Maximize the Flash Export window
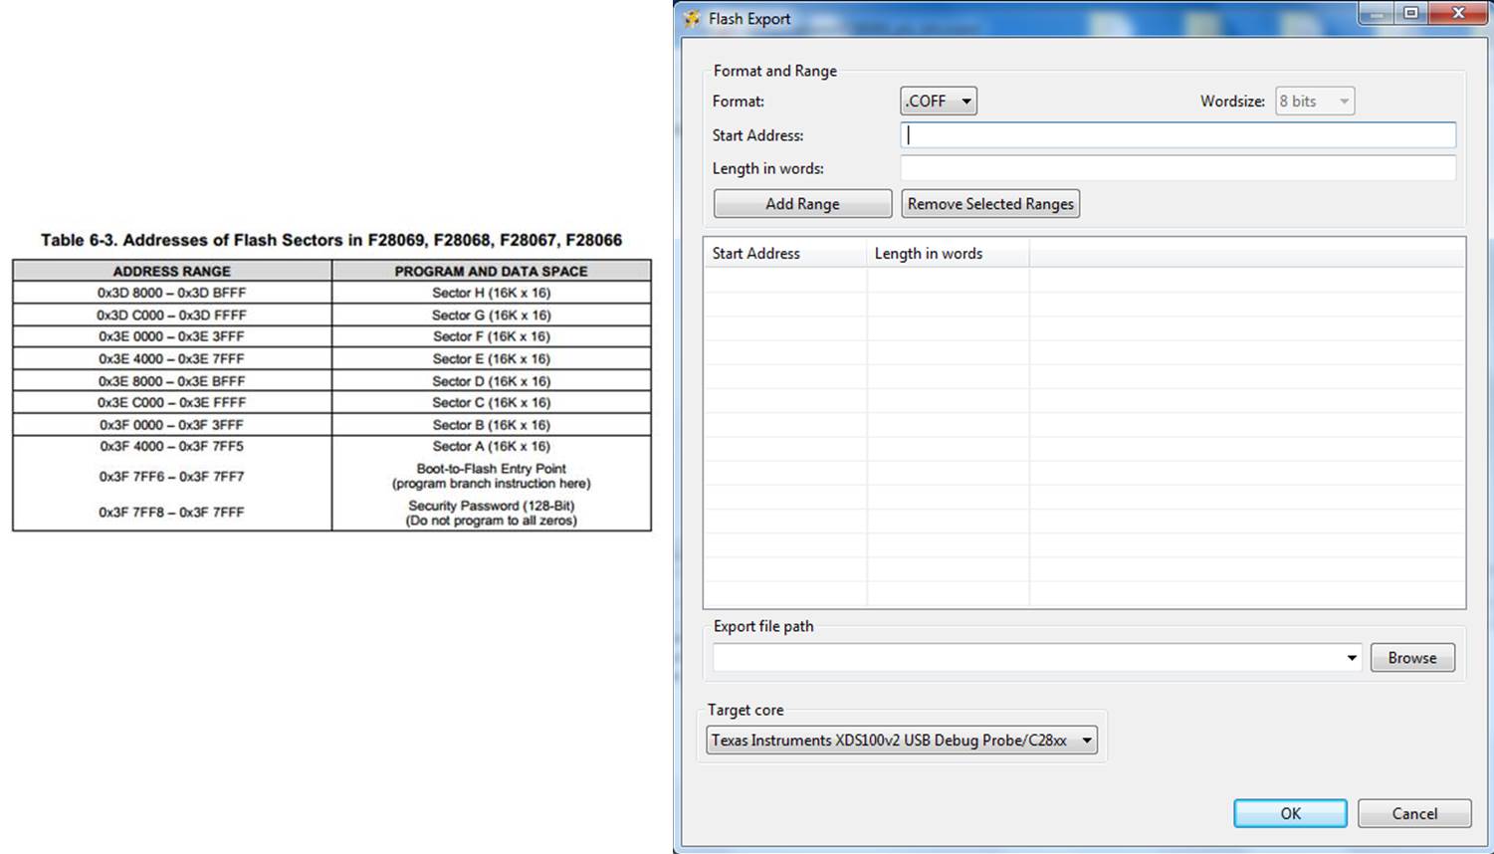 1410,13
